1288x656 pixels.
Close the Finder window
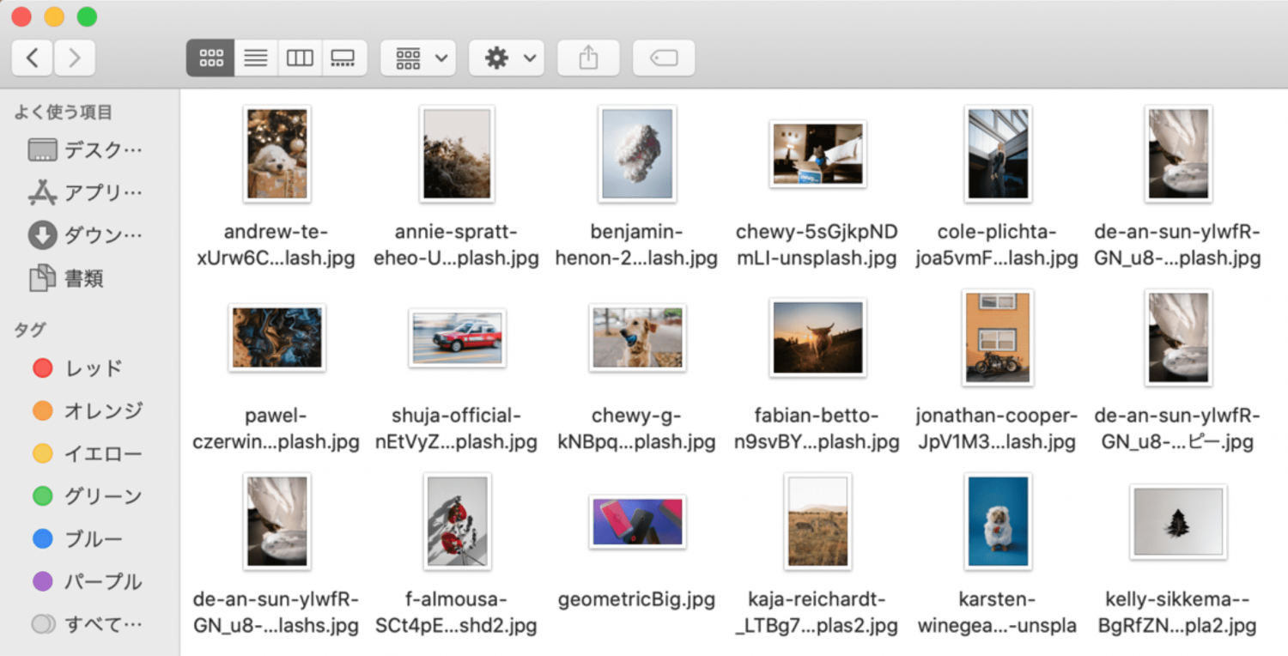[21, 16]
